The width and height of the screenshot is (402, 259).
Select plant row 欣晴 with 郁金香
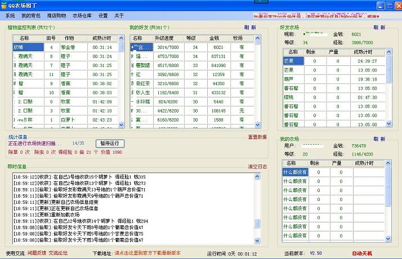pos(65,47)
